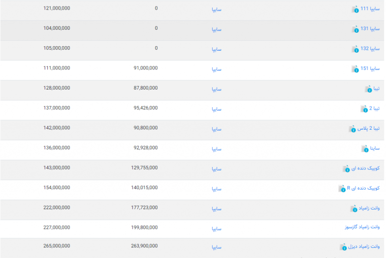Click the value 87,800,000

coord(146,88)
